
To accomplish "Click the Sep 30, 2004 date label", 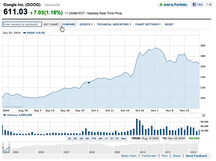I will (x=12, y=33).
